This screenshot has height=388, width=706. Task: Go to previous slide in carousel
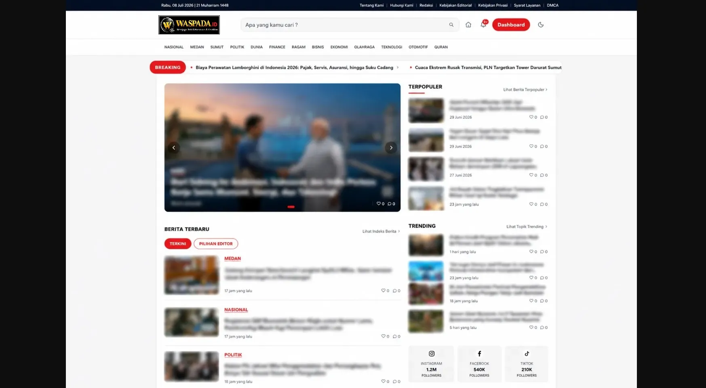pos(174,148)
